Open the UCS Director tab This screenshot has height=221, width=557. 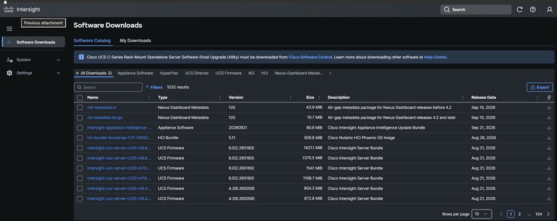pos(197,73)
